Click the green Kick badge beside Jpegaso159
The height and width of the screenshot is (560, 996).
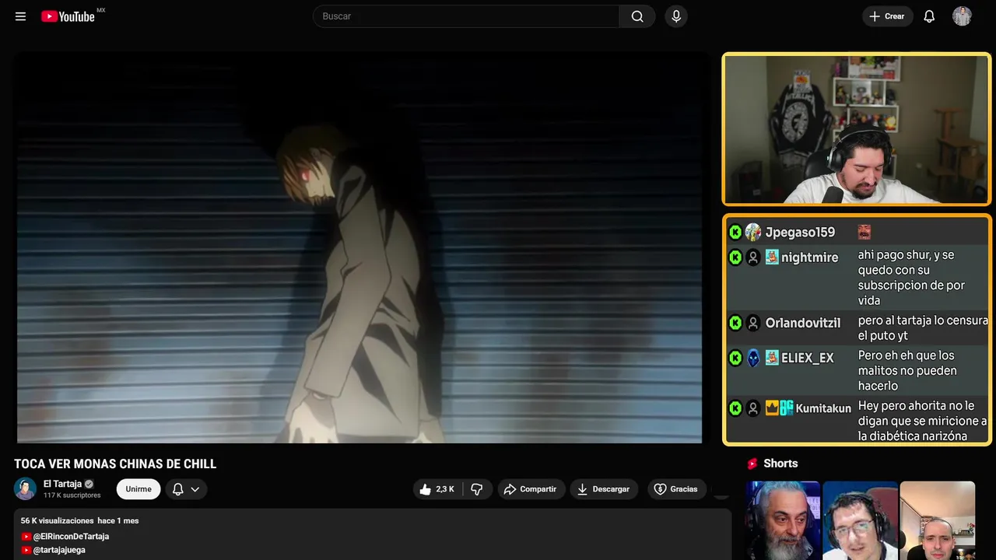[735, 233]
